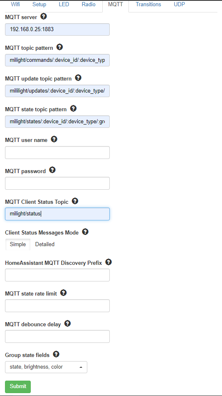Screen dimensions: 222x396
Task: Switch to the Wifi tab
Action: click(x=15, y=5)
